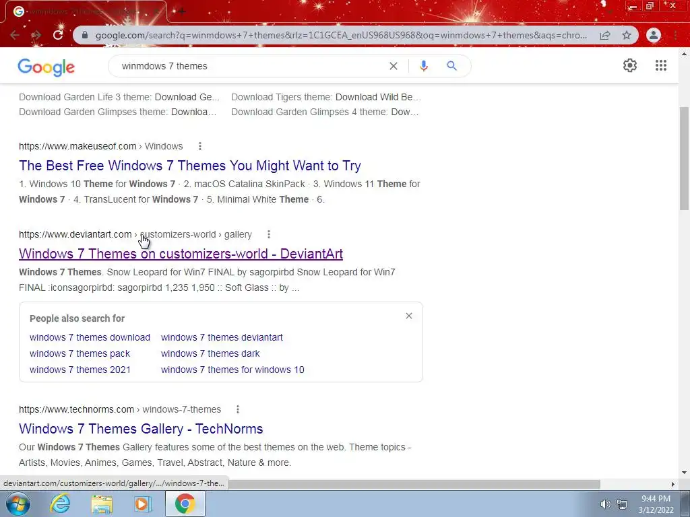Click the browser forward arrow

(x=36, y=35)
